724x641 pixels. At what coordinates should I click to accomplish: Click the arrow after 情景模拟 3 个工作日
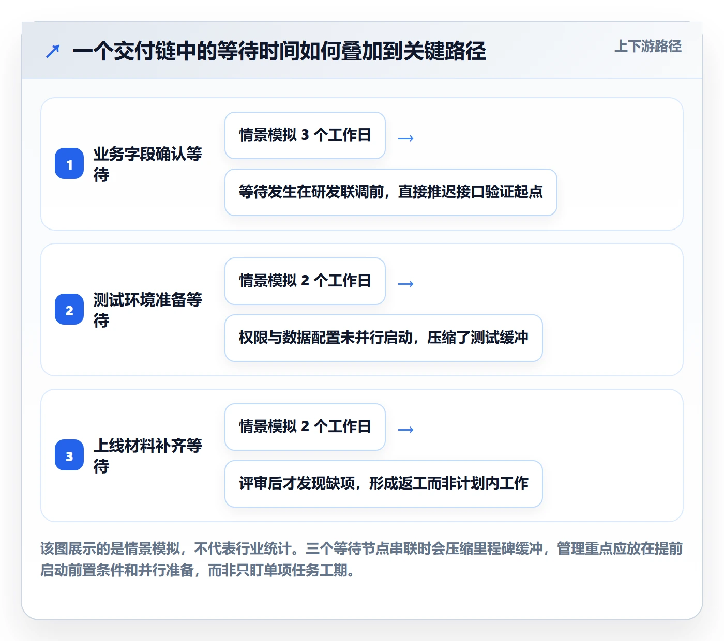(x=405, y=138)
